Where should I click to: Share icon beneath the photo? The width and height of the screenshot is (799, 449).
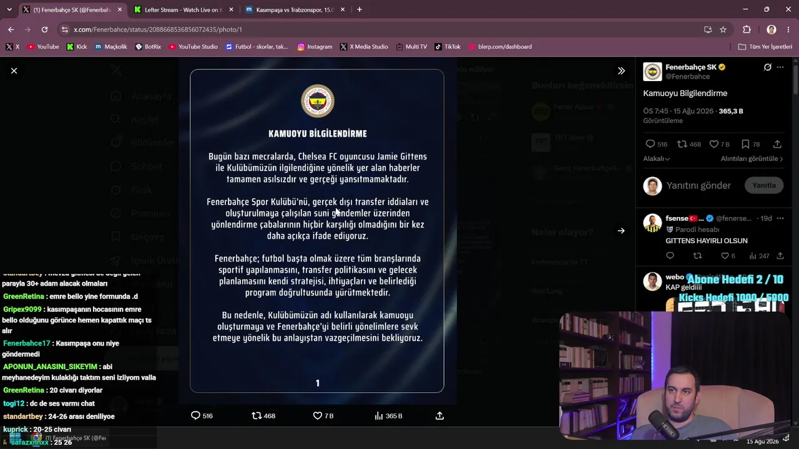pyautogui.click(x=439, y=416)
